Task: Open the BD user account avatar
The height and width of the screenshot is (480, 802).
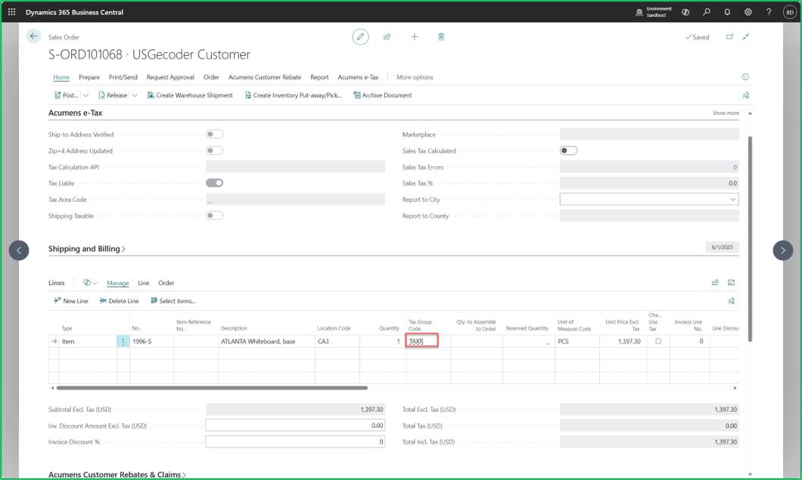Action: click(790, 12)
